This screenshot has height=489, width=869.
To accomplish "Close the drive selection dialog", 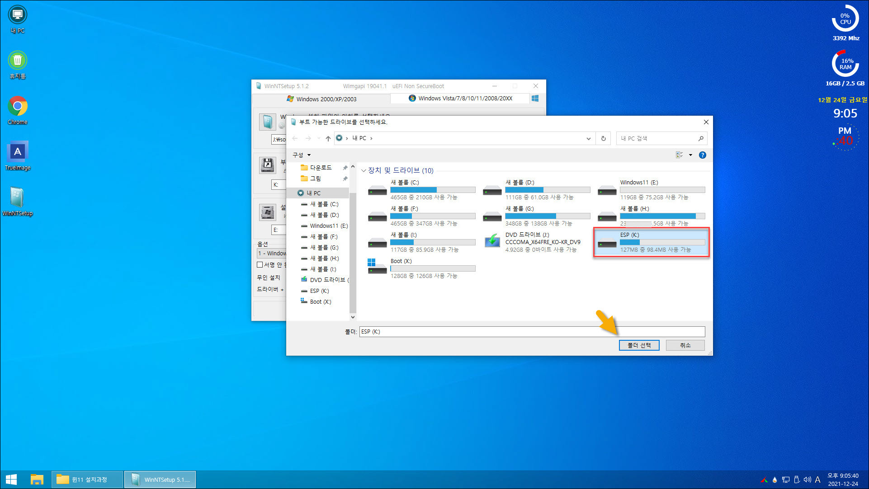I will [x=706, y=122].
